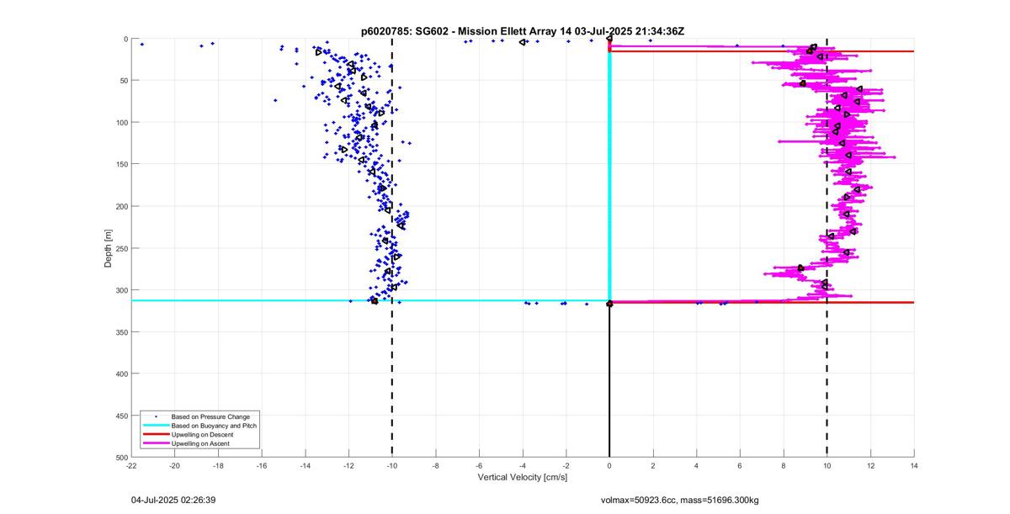Click the '14' velocity axis tick label
Screen dimensions: 1010x514
pos(914,465)
